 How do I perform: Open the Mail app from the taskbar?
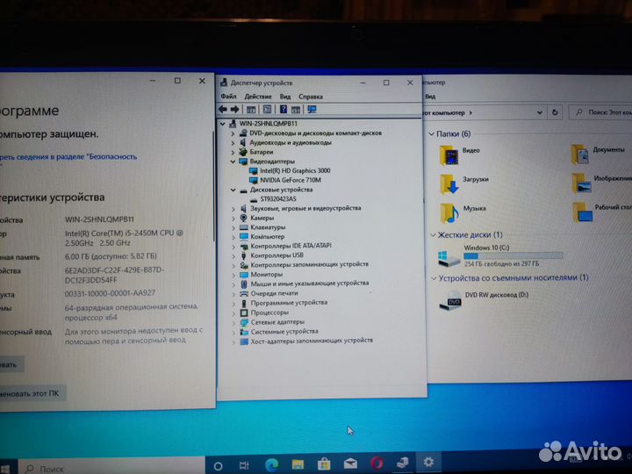pos(350,464)
